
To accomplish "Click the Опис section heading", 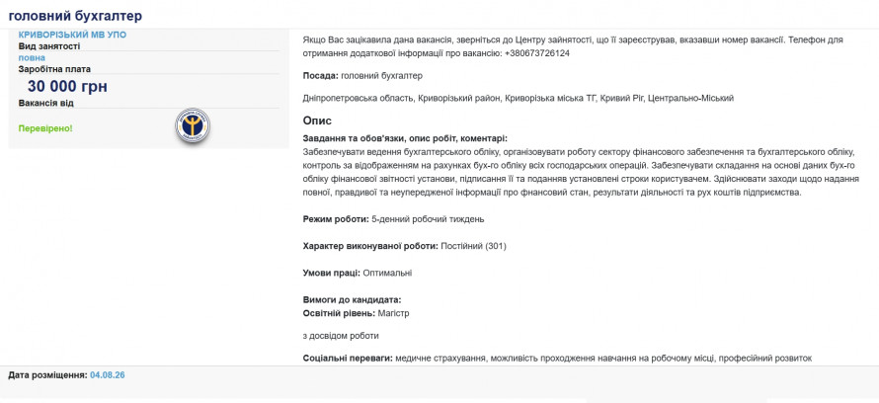I will (317, 121).
